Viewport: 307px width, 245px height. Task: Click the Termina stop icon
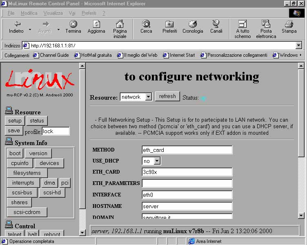[73, 24]
